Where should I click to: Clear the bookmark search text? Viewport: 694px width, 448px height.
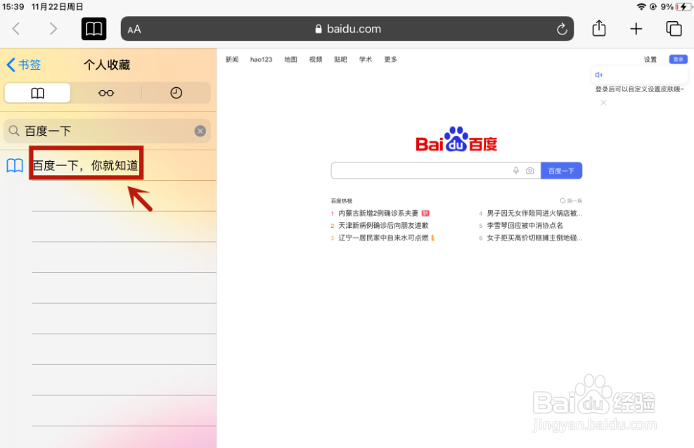click(x=200, y=131)
